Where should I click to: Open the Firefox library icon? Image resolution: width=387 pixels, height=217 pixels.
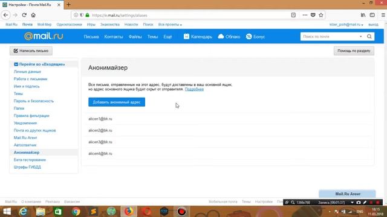click(x=363, y=15)
